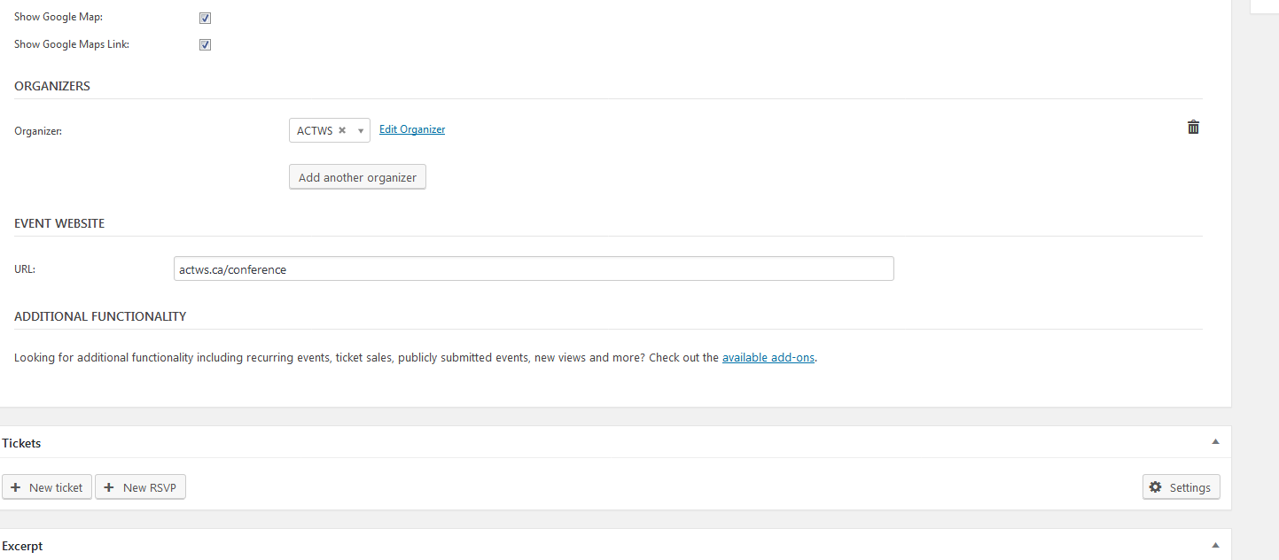Open the Organizer dropdown arrow
This screenshot has height=560, width=1279.
pyautogui.click(x=361, y=131)
